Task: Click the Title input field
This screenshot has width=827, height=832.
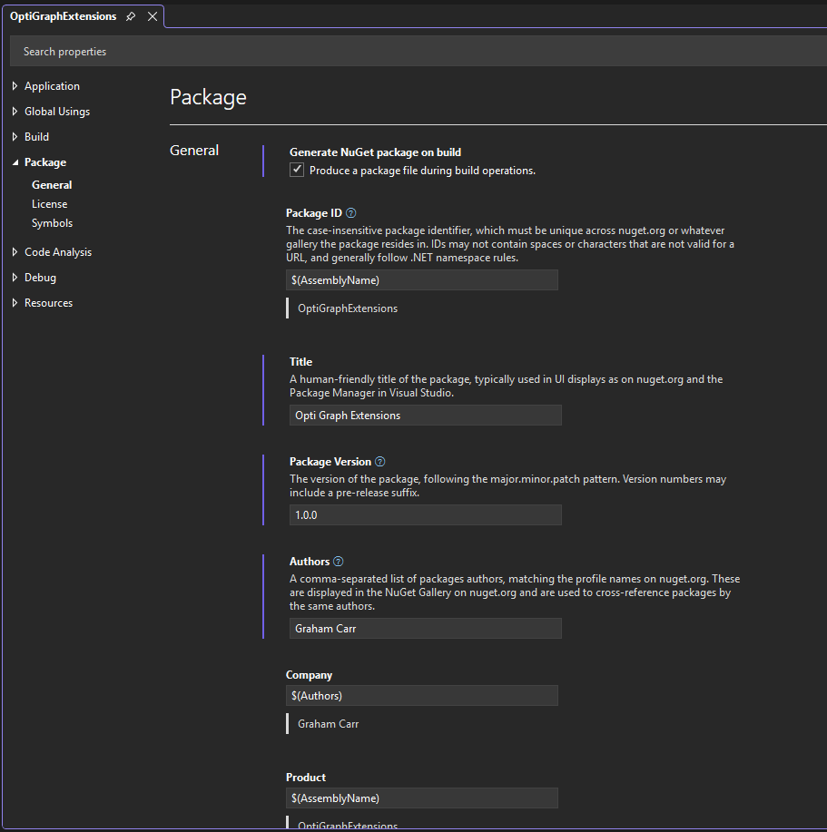Action: click(425, 416)
